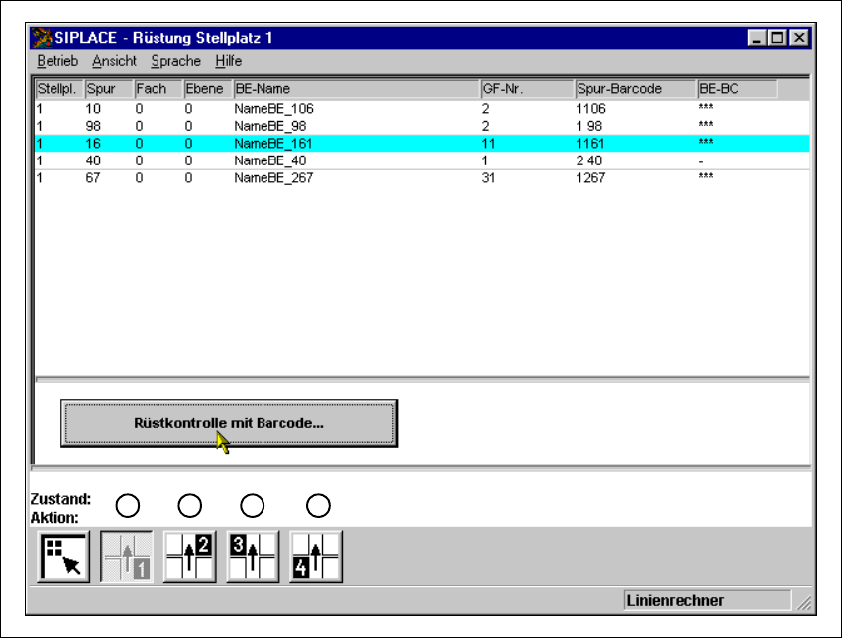Image resolution: width=842 pixels, height=638 pixels.
Task: Click the SIPLACE title bar application icon
Action: coord(43,38)
